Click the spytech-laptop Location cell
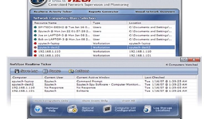This screenshot has height=119, width=208. [x=140, y=43]
